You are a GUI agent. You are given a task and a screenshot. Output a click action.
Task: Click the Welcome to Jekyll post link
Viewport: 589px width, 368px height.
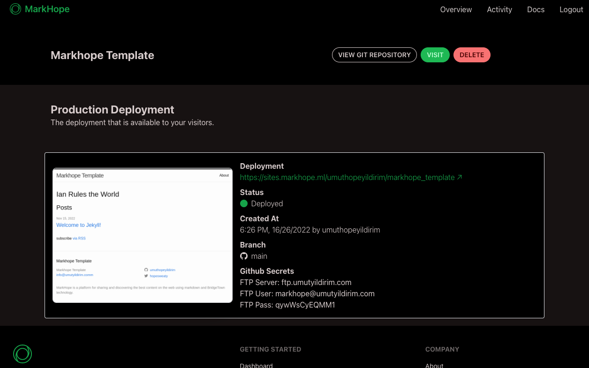pos(78,225)
